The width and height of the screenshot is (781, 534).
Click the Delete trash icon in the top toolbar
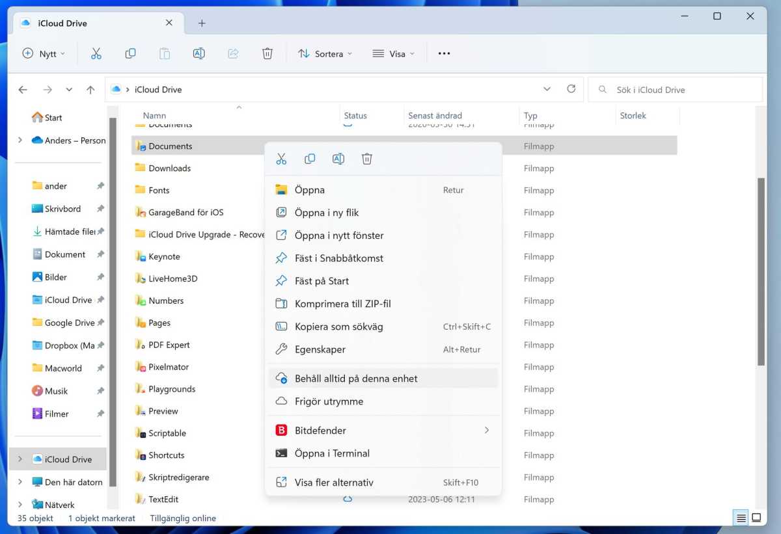(x=267, y=54)
